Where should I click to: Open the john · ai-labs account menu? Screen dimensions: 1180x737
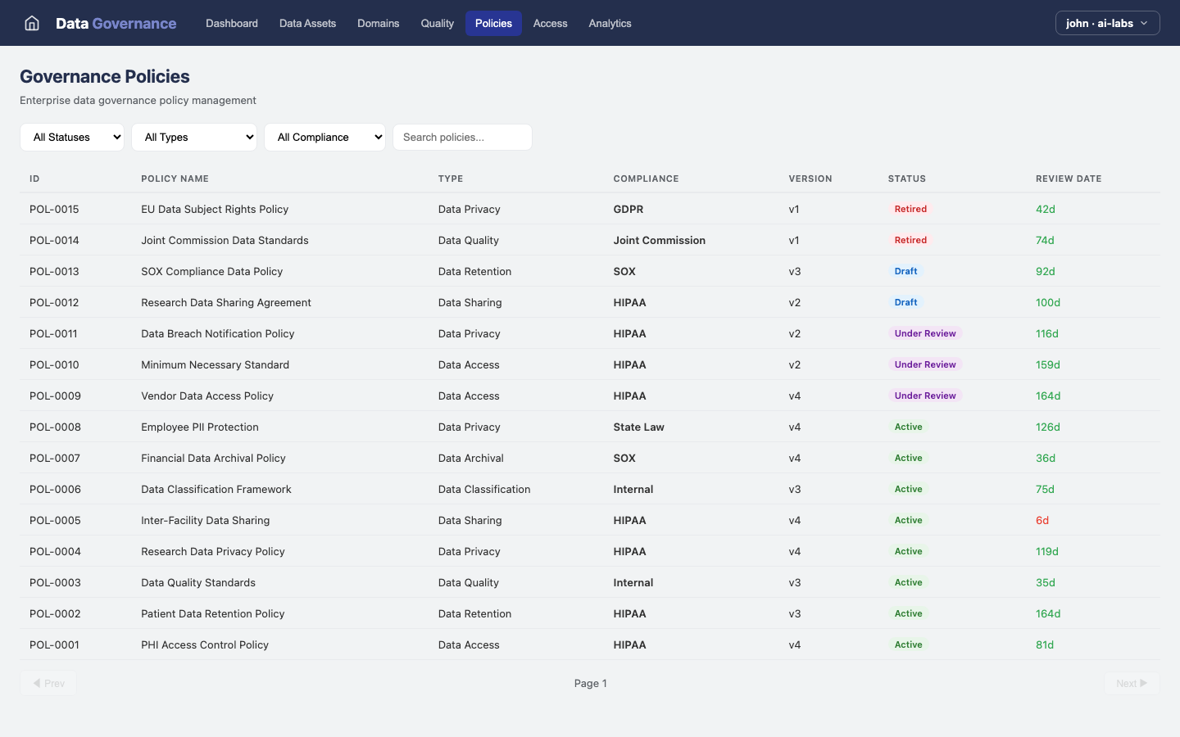[1107, 23]
